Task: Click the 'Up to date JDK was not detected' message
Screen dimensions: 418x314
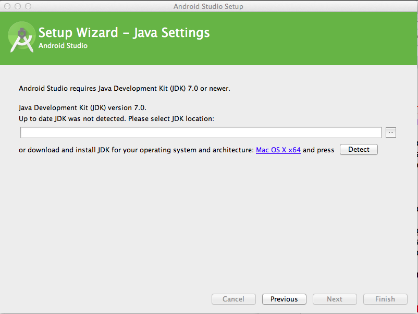Action: [x=117, y=118]
